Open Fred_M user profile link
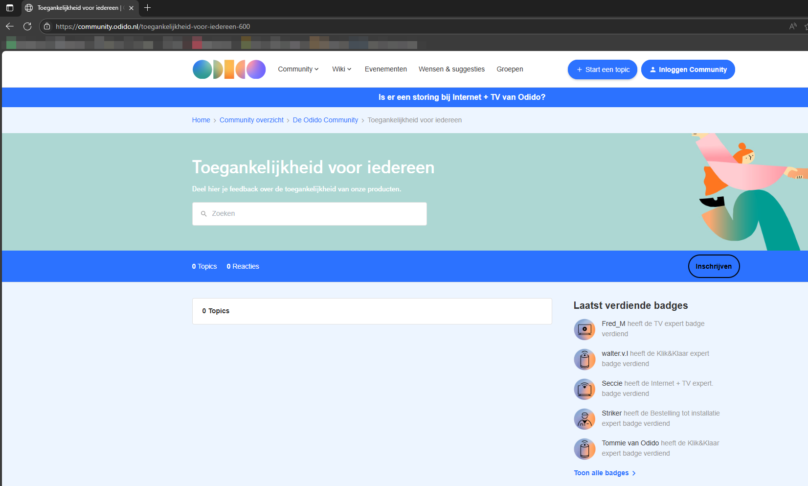 point(613,324)
